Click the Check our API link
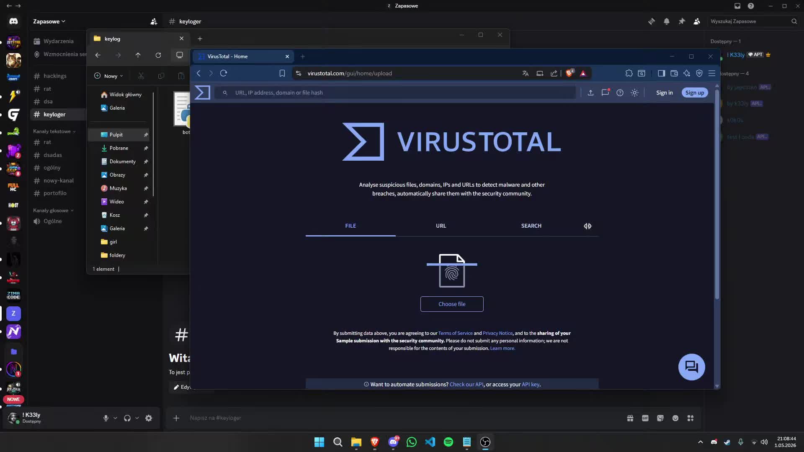 coord(466,384)
